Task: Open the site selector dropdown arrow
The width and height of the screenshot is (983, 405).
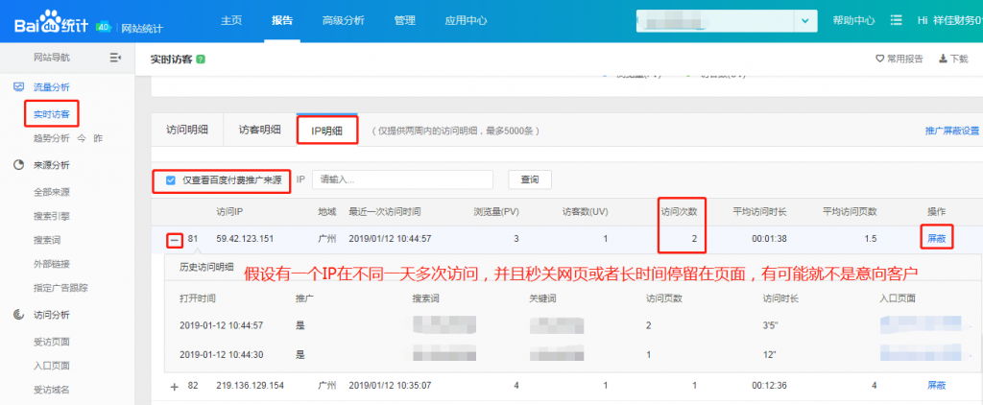Action: point(805,21)
